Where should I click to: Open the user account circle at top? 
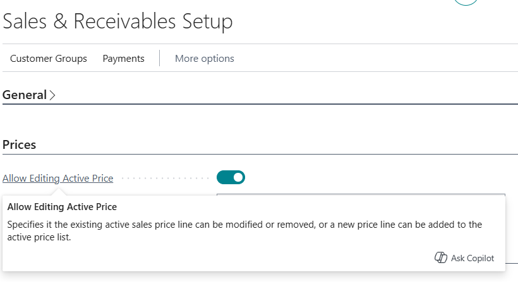pyautogui.click(x=466, y=2)
